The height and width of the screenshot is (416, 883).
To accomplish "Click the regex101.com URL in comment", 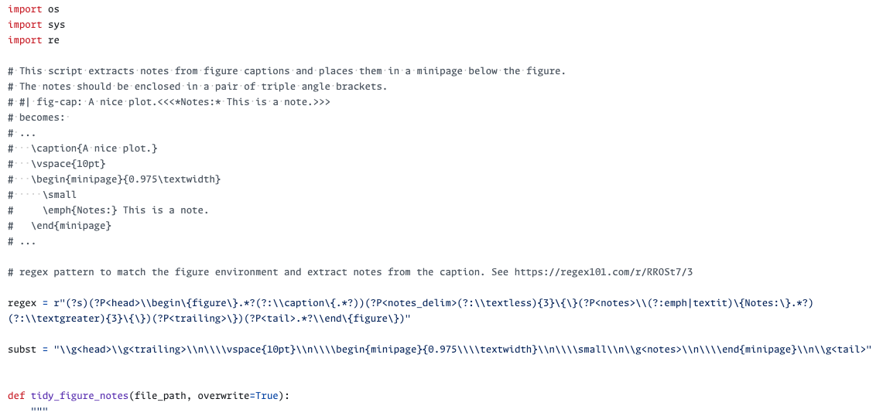I will pyautogui.click(x=603, y=272).
